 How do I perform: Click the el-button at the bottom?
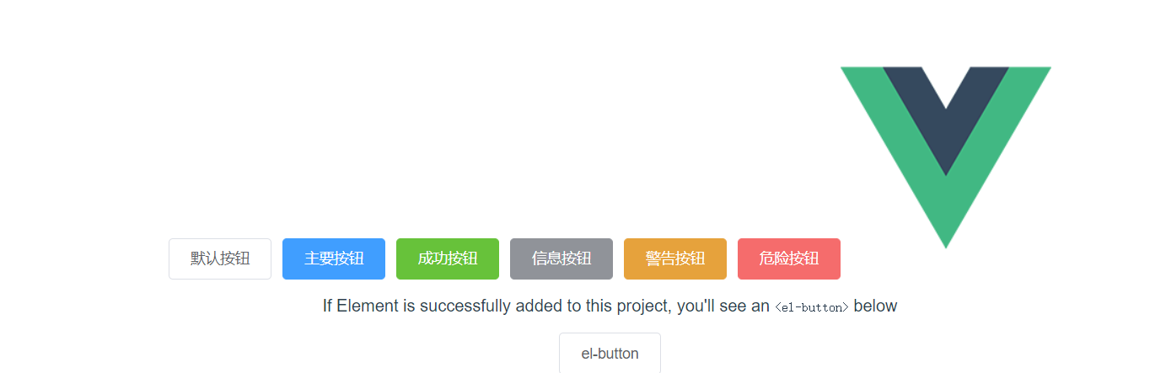click(x=610, y=353)
